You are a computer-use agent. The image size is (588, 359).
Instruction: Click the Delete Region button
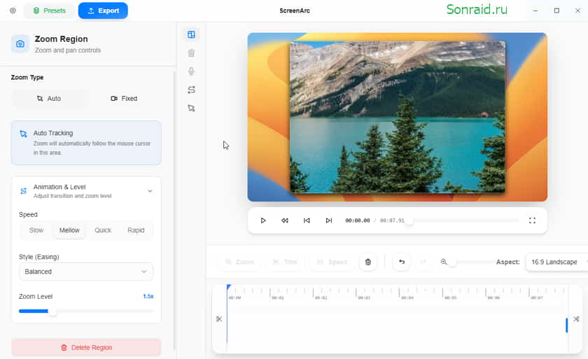pyautogui.click(x=86, y=347)
